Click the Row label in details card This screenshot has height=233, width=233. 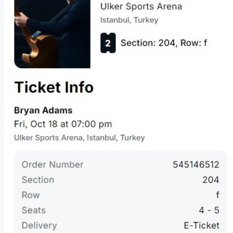tap(31, 195)
